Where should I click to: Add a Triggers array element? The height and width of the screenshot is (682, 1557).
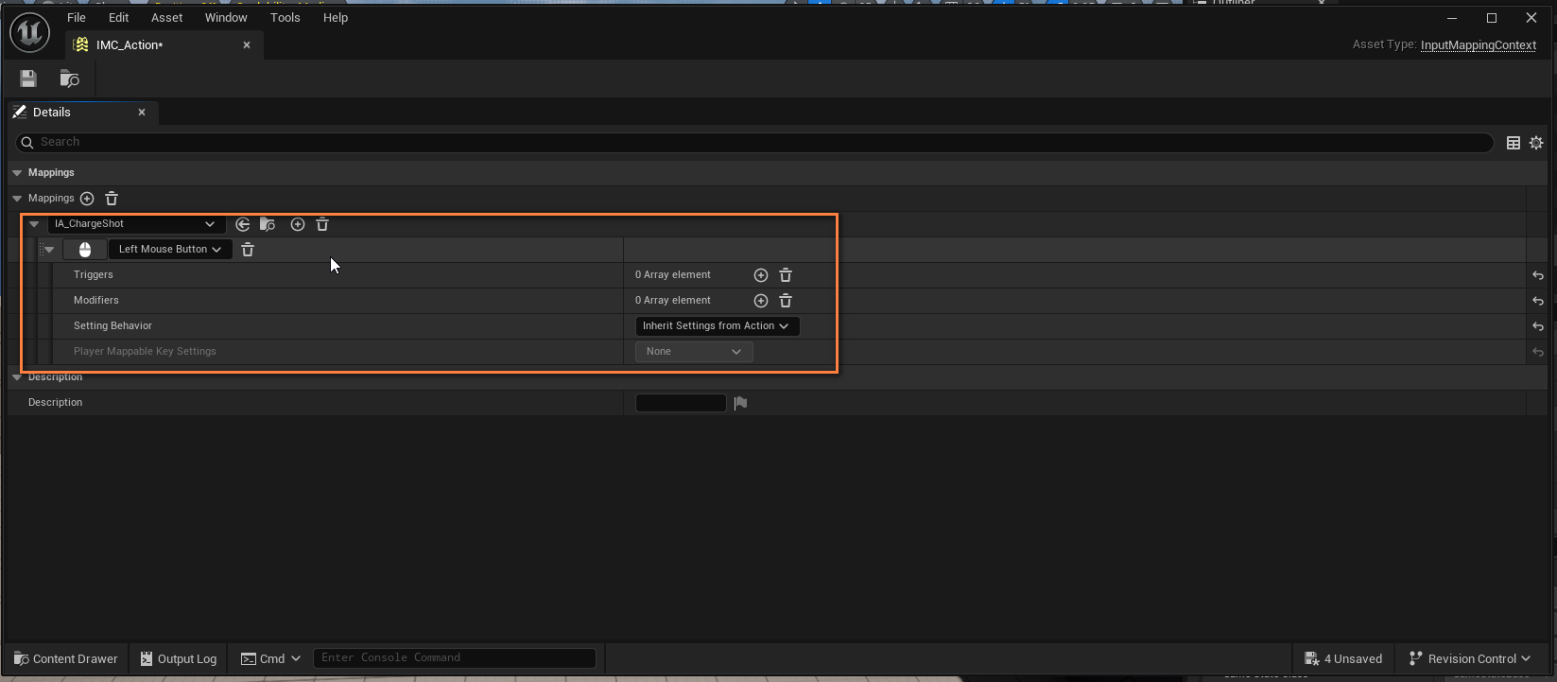(x=761, y=275)
